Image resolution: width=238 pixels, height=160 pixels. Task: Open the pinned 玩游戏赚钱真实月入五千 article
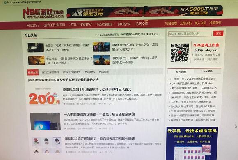click(x=63, y=80)
